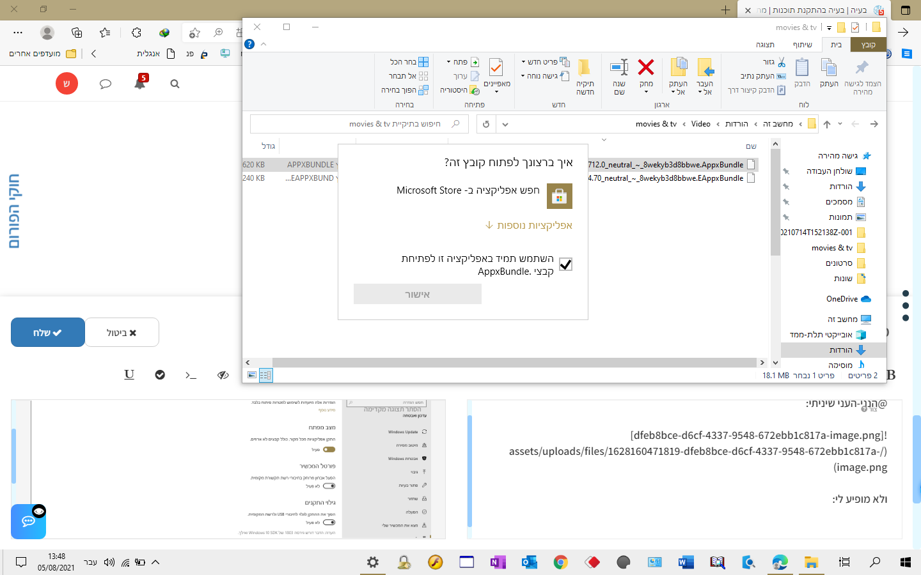Click Cut (גזור) scissors icon
921x575 pixels.
click(x=775, y=62)
